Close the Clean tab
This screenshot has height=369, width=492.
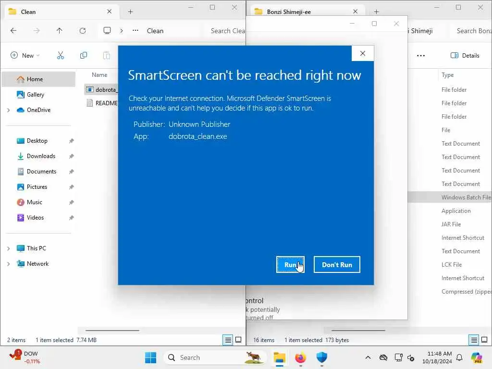[109, 12]
